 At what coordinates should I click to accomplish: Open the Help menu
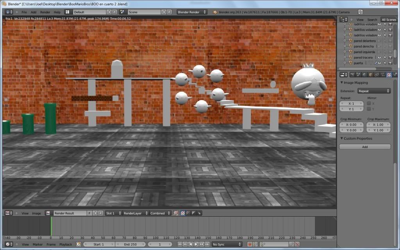click(x=57, y=12)
